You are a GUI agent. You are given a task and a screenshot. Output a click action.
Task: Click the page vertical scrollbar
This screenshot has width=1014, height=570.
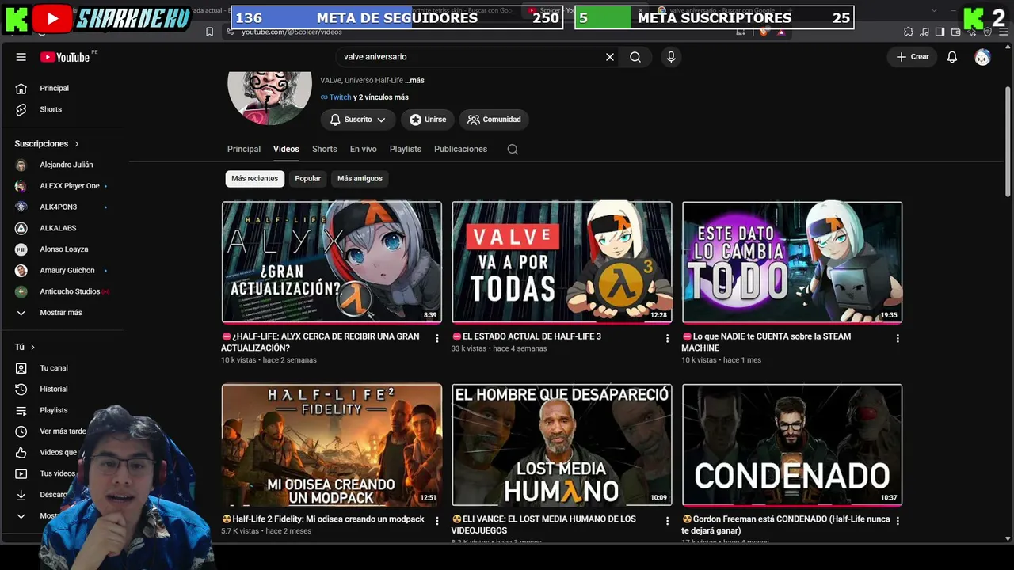click(1008, 142)
